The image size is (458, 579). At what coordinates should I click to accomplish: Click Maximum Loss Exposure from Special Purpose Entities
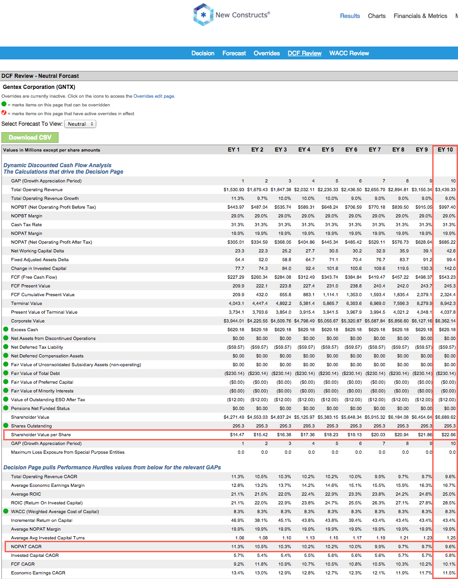coord(68,452)
